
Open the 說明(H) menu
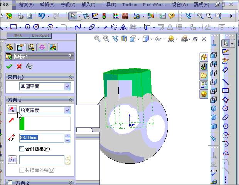pos(202,5)
